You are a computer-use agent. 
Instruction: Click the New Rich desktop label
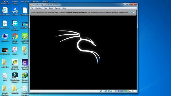click(45, 2)
